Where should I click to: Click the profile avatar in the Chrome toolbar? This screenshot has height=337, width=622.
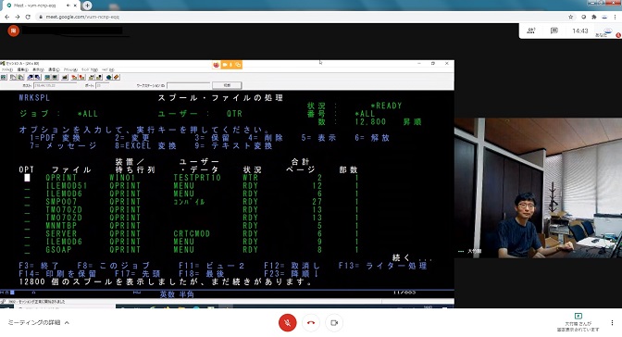[x=604, y=17]
